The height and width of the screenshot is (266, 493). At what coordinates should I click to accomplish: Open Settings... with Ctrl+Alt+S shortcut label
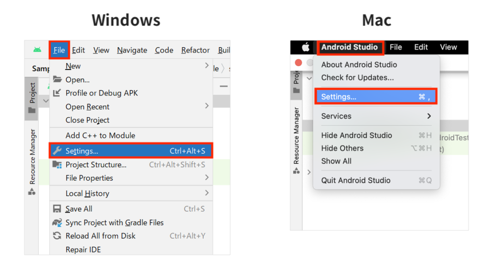(131, 151)
